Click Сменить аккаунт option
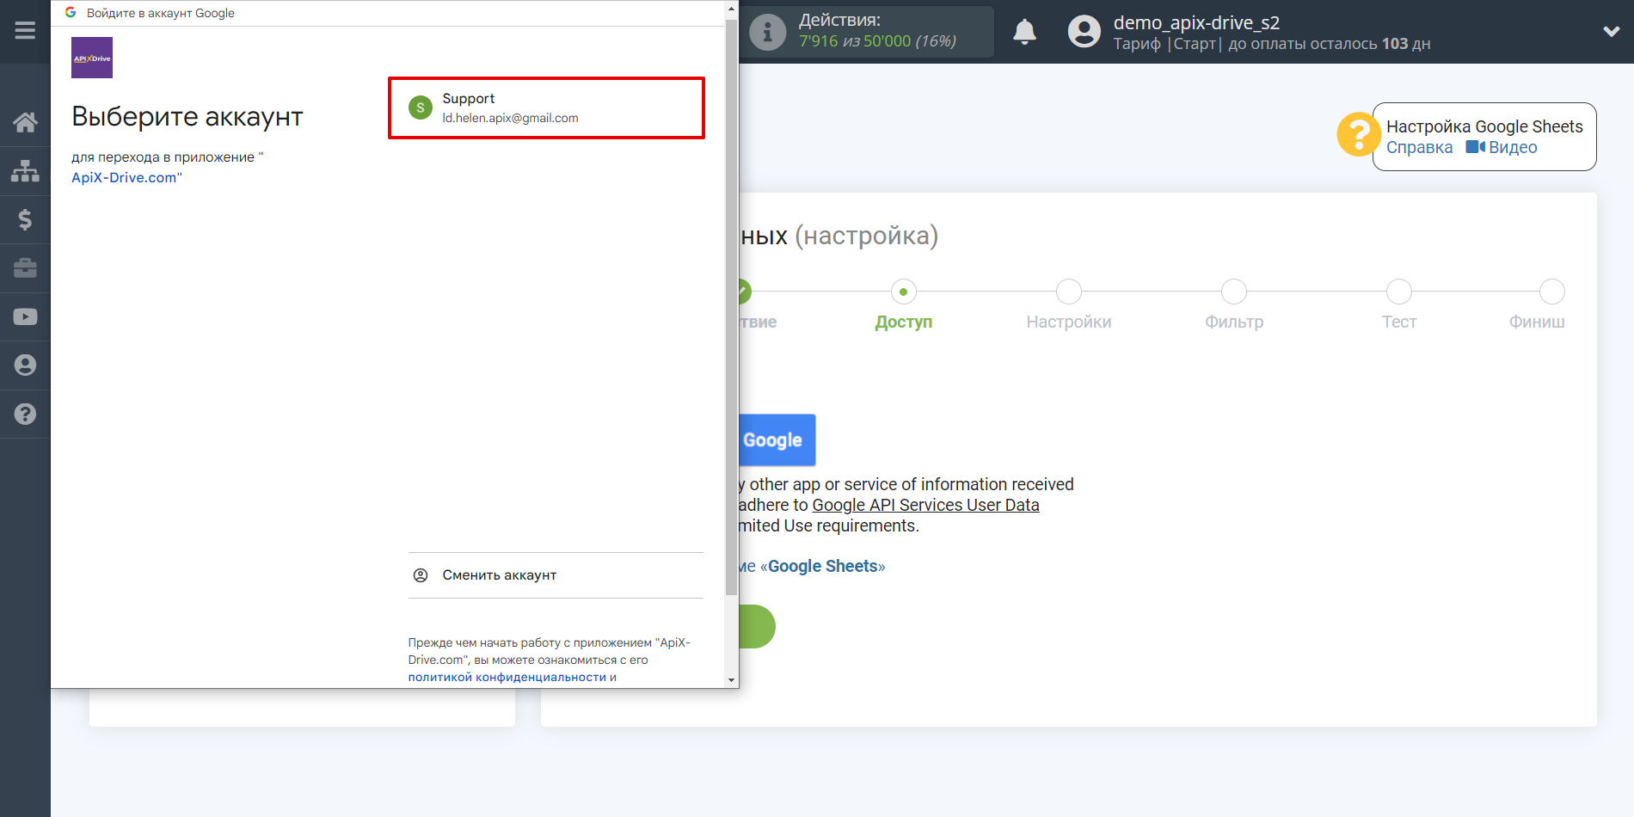Screen dimensions: 1634x817 point(556,575)
